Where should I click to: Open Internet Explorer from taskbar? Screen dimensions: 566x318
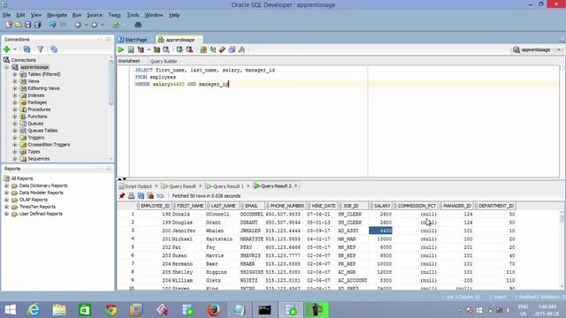click(x=34, y=310)
